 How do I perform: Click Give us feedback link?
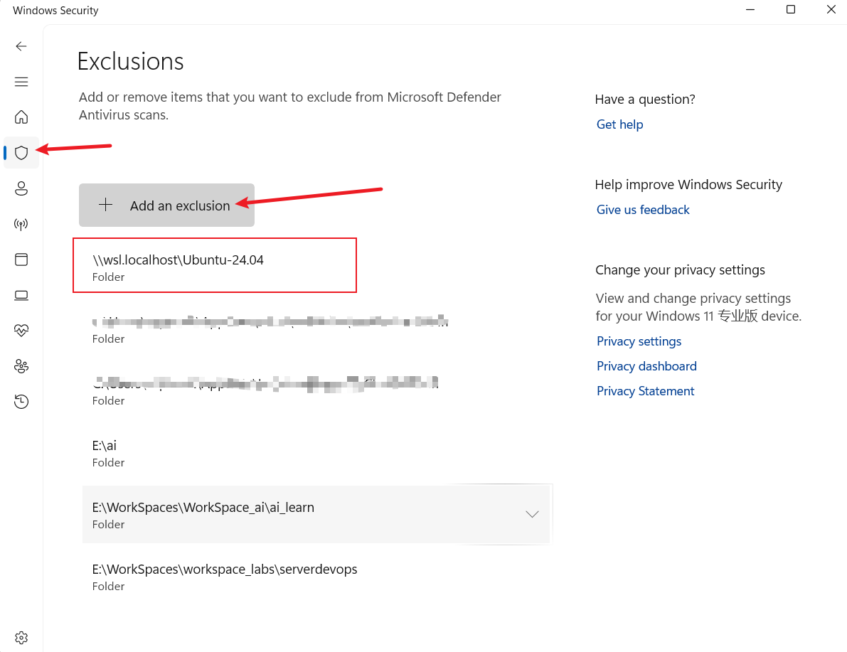pos(643,210)
